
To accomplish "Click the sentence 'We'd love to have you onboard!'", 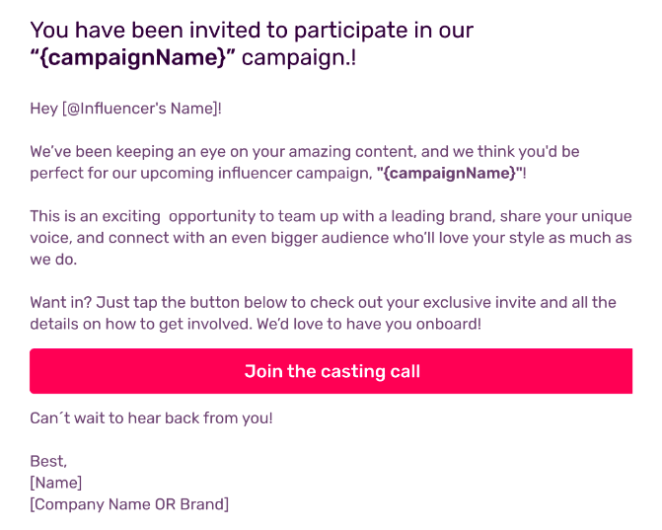I will pos(369,324).
